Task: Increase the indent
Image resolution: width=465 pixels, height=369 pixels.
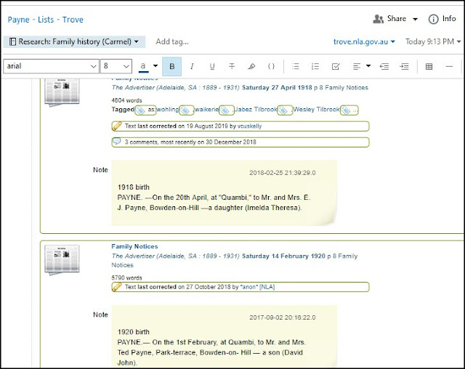Action: 404,66
